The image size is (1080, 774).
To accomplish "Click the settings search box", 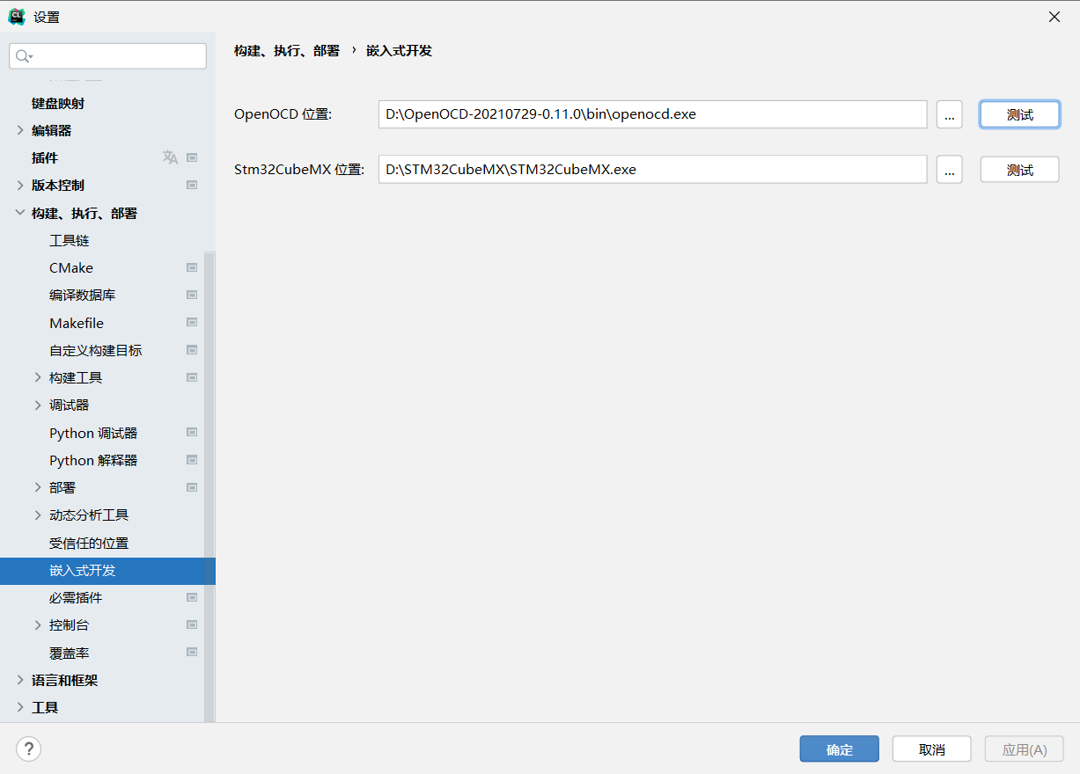I will pos(107,56).
